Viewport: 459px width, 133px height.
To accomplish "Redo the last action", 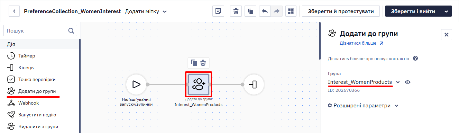I will coord(276,11).
